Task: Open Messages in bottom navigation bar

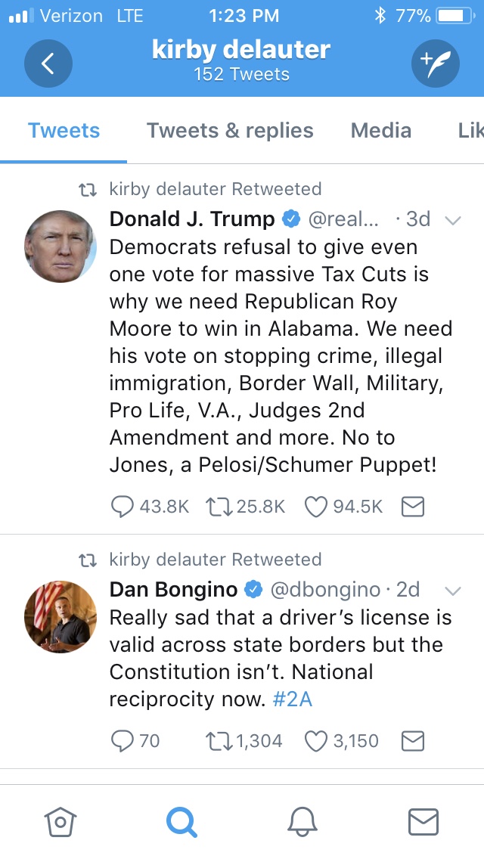Action: click(423, 820)
